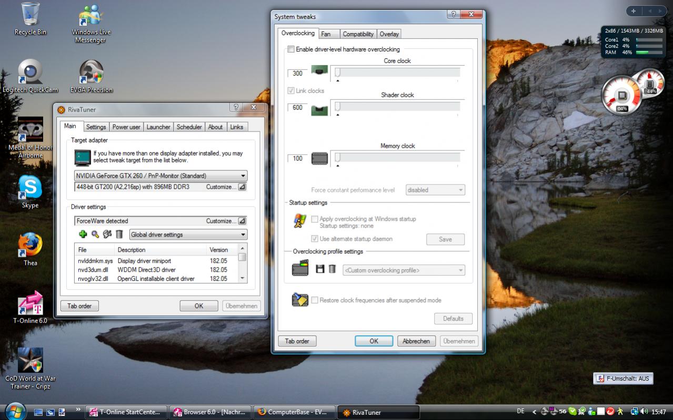The height and width of the screenshot is (420, 673).
Task: Open the Launcher tab
Action: coord(158,127)
